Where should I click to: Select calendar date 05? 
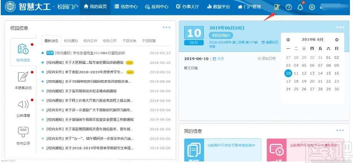pyautogui.click(x=304, y=65)
